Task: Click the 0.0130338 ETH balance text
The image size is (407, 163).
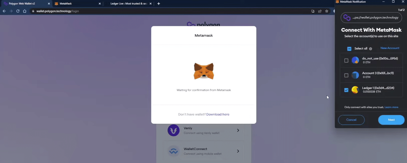Action: click(372, 92)
